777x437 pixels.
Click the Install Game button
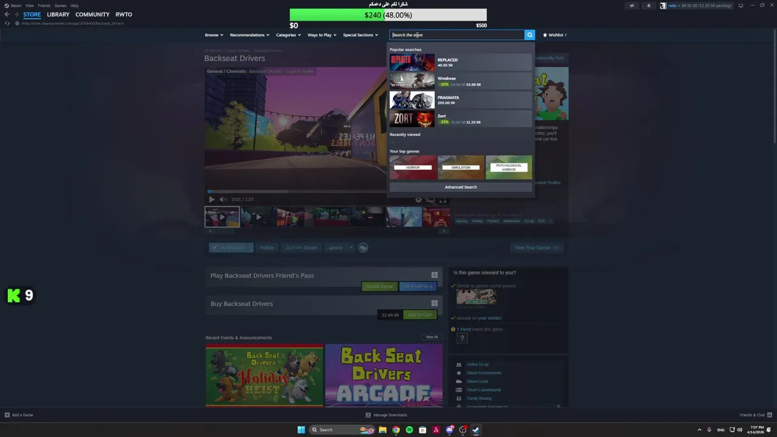point(379,286)
